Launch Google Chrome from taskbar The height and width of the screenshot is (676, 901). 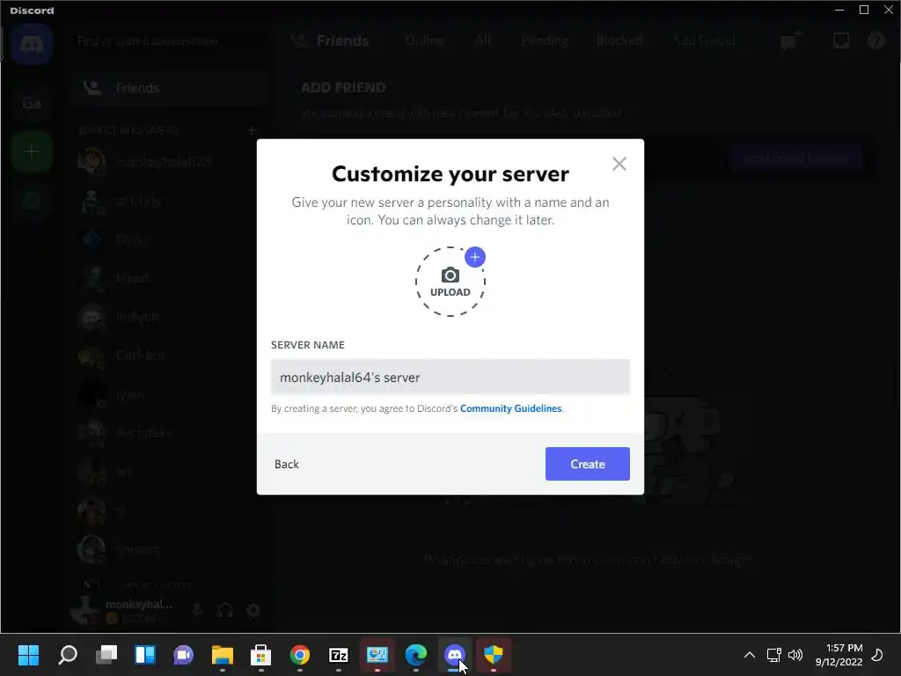300,655
